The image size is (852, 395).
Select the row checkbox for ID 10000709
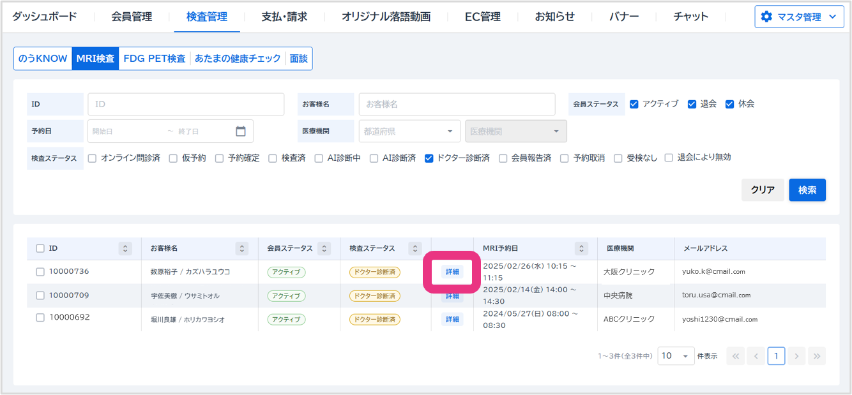(40, 295)
